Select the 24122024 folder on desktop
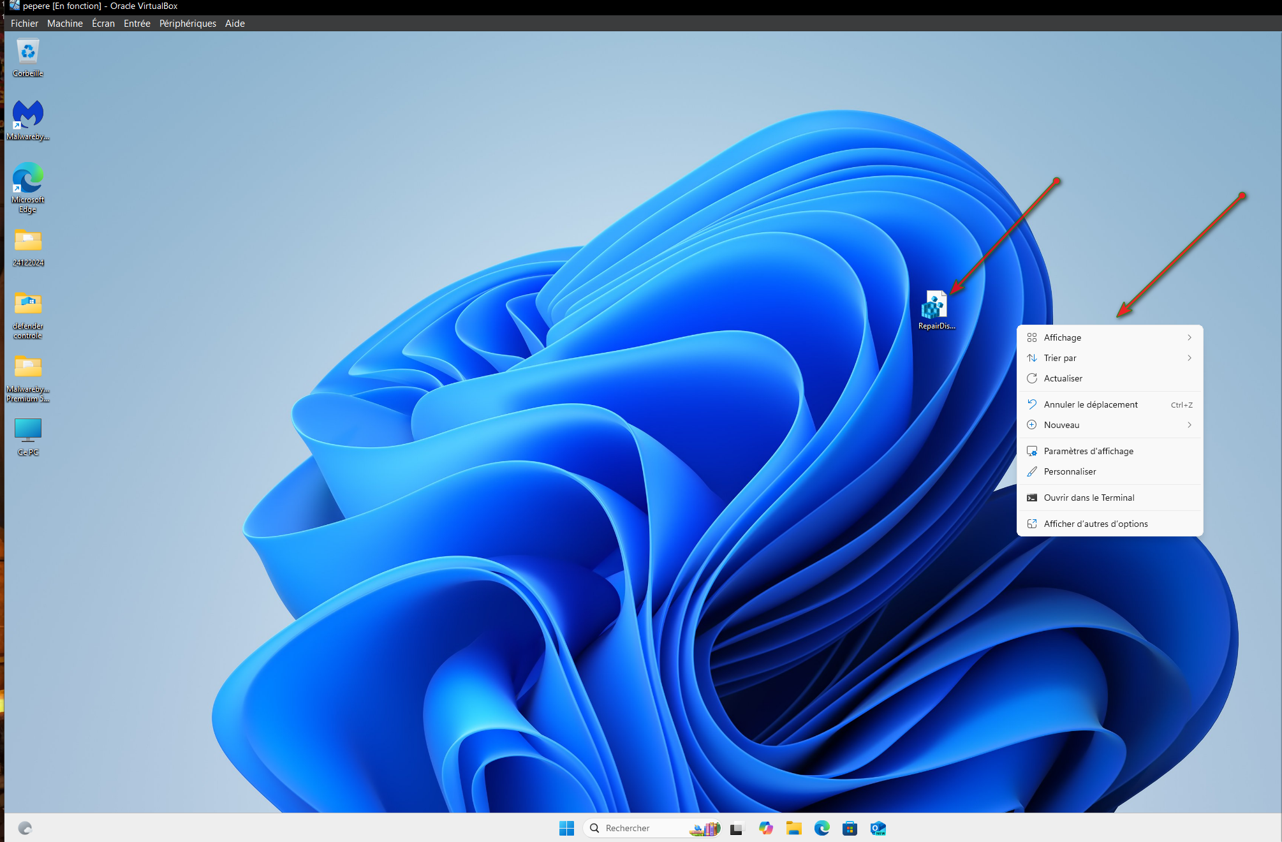The width and height of the screenshot is (1282, 842). point(28,247)
